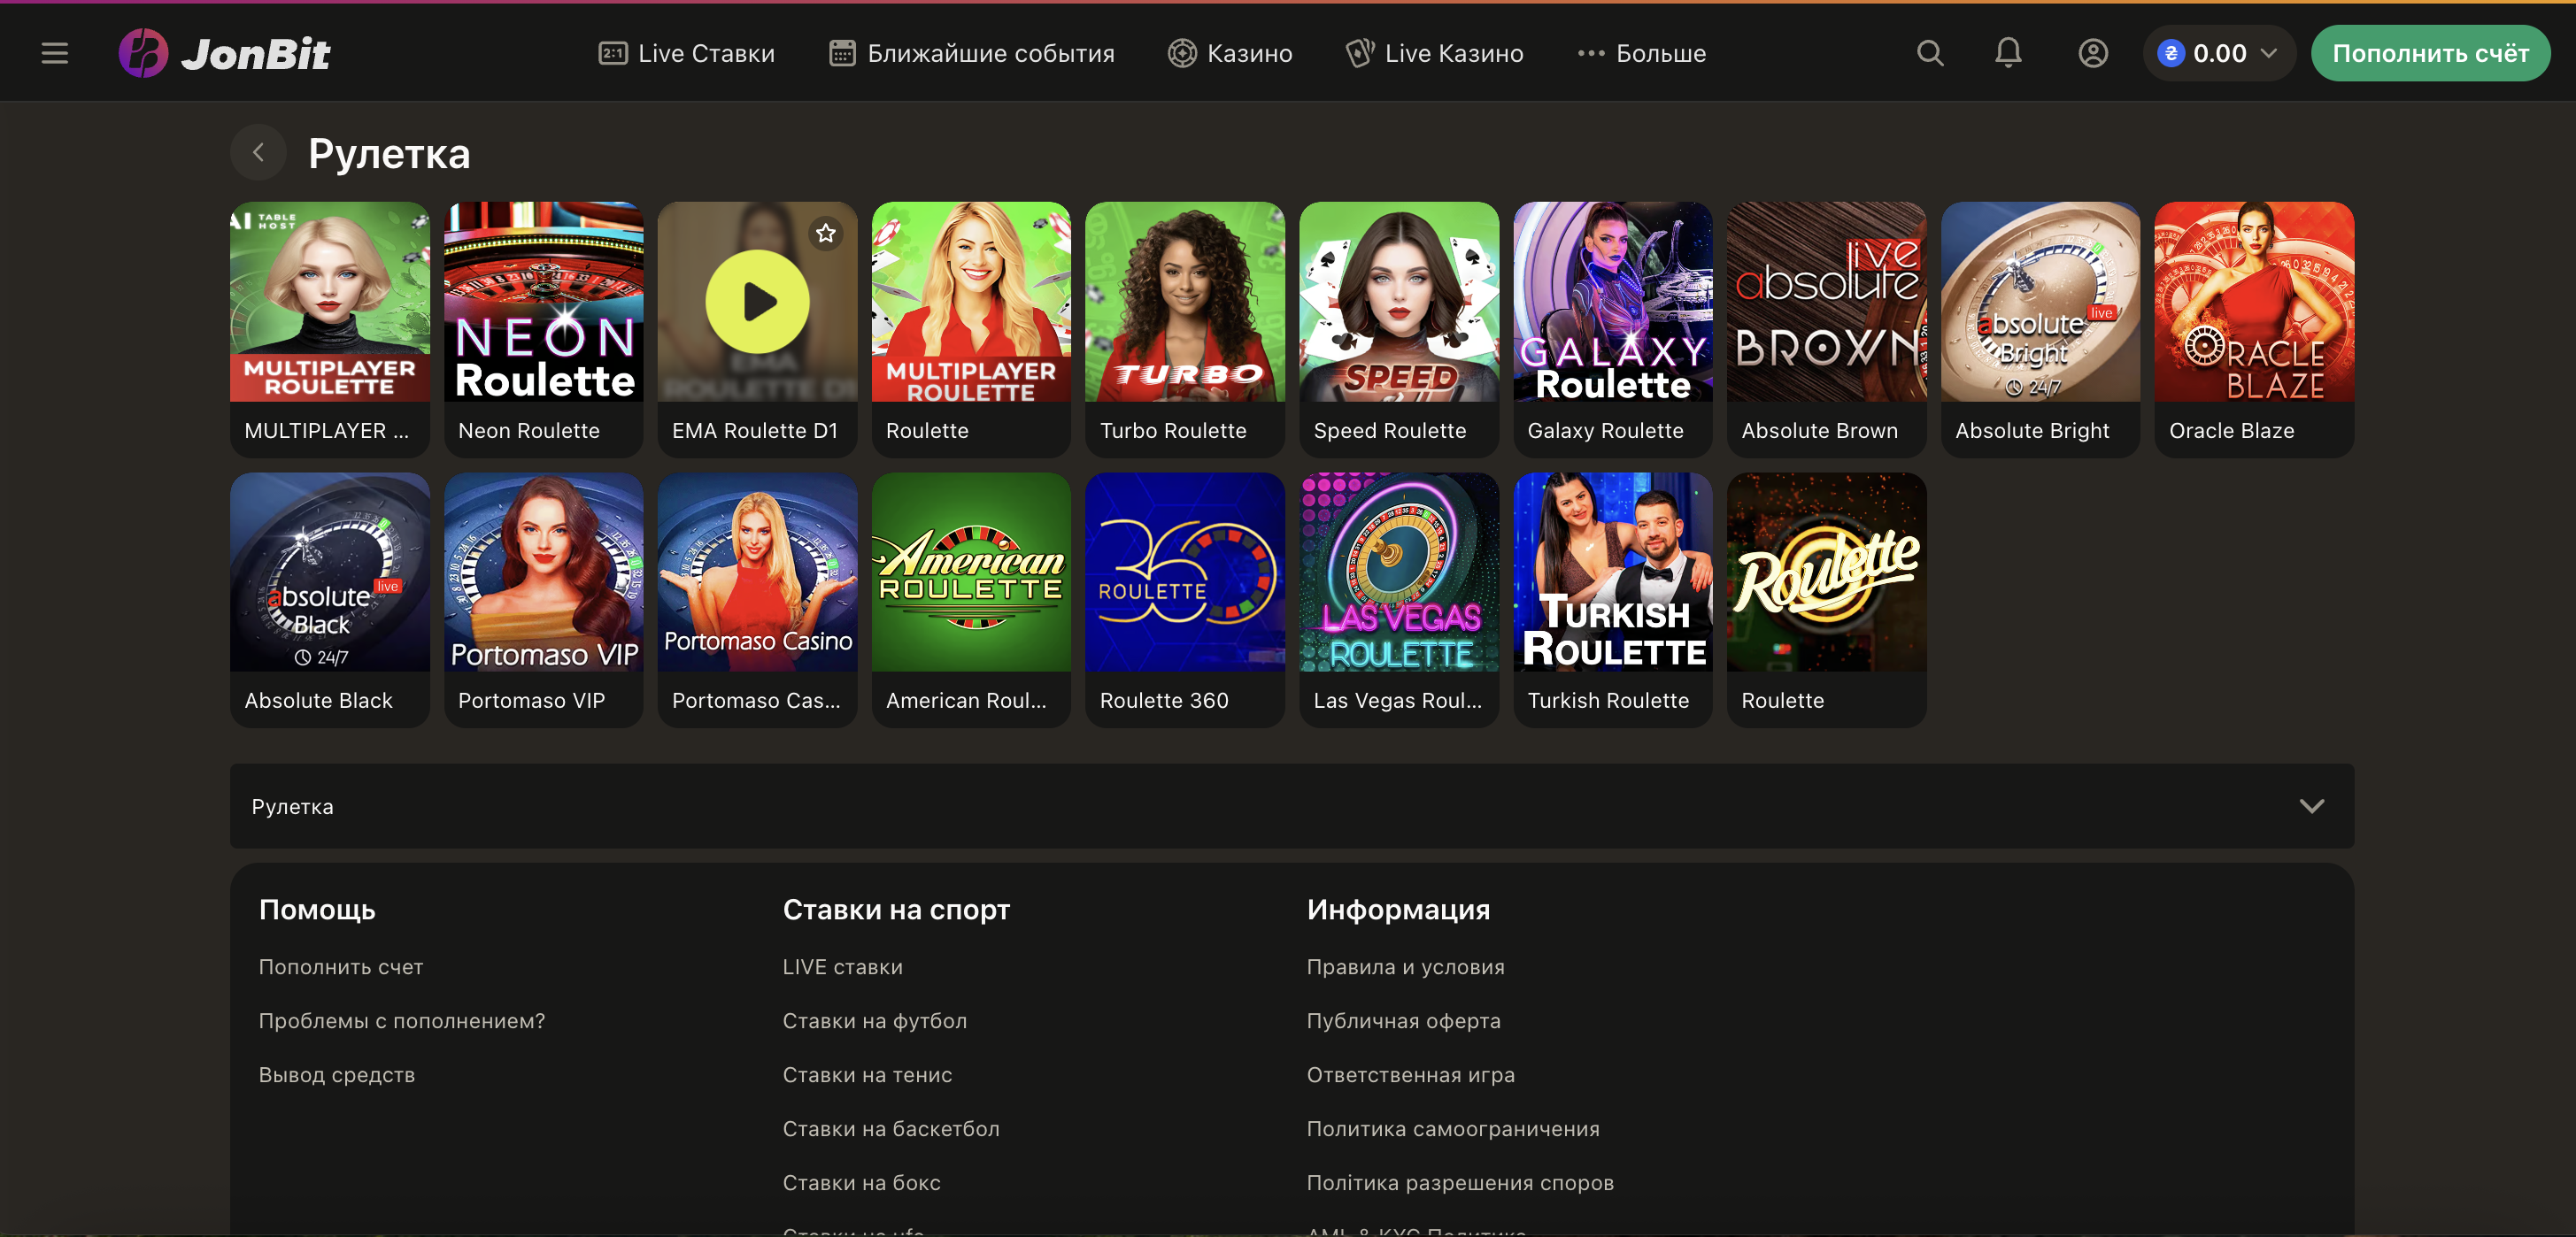
Task: Open Публичная оферта link
Action: point(1404,1020)
